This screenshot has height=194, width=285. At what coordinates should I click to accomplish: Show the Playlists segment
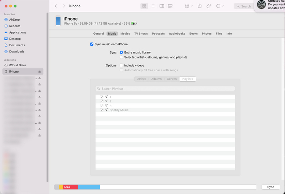coord(187,79)
